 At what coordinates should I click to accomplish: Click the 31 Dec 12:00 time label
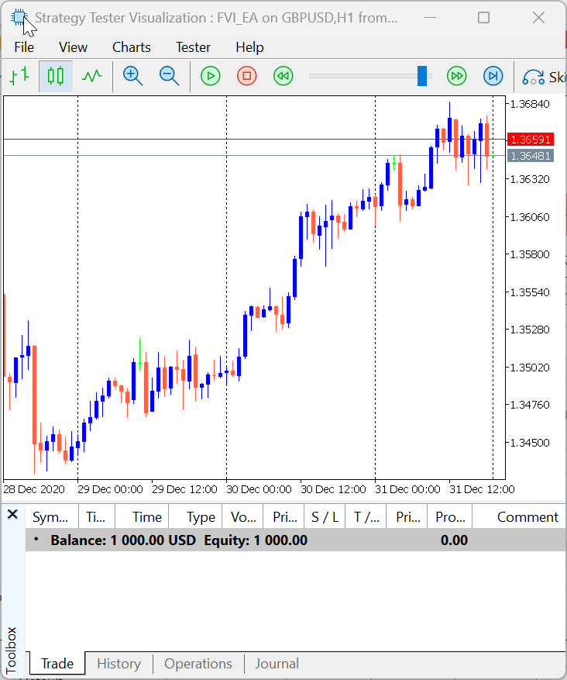coord(482,489)
